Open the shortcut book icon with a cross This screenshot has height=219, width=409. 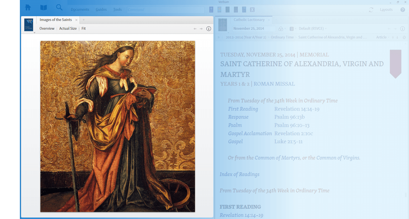(x=211, y=10)
